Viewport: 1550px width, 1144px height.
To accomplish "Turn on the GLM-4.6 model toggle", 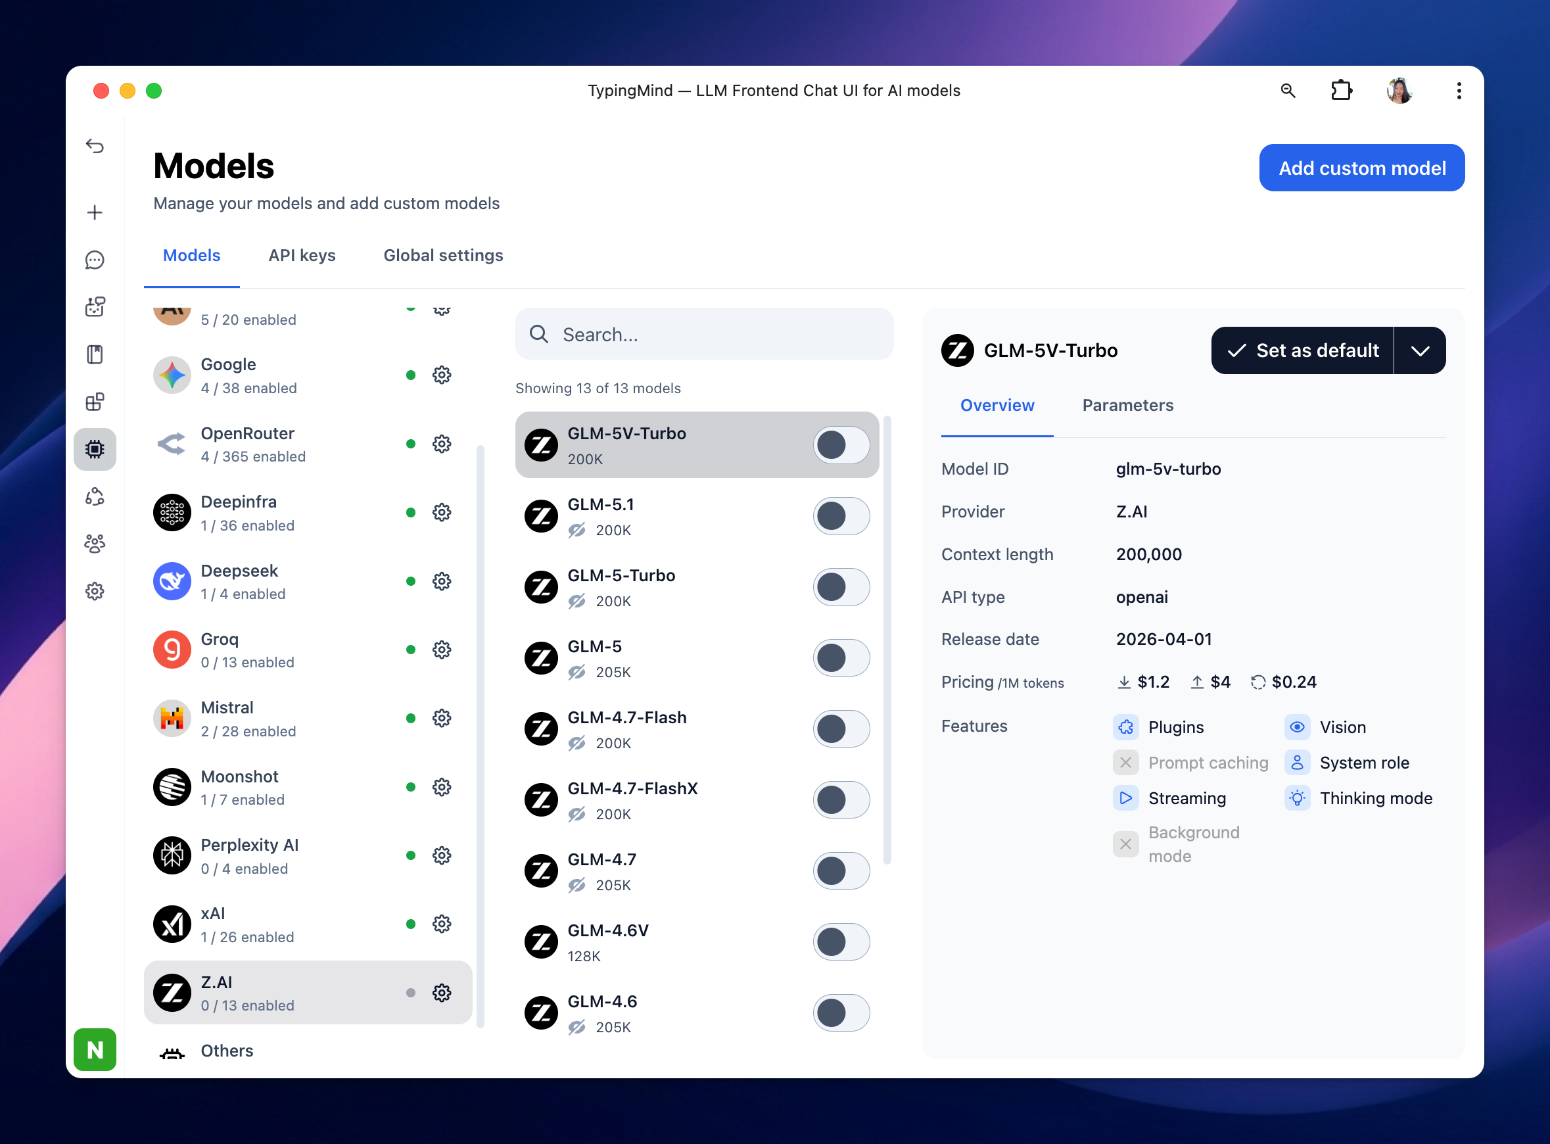I will (x=841, y=1013).
